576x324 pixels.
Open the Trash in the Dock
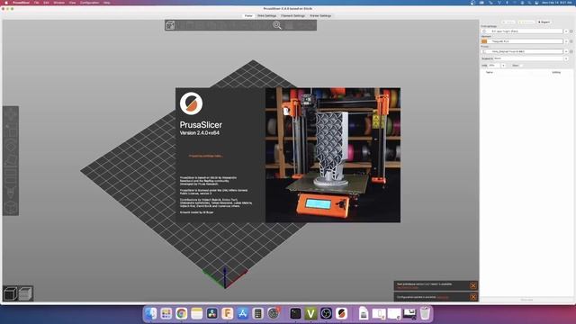tap(425, 313)
